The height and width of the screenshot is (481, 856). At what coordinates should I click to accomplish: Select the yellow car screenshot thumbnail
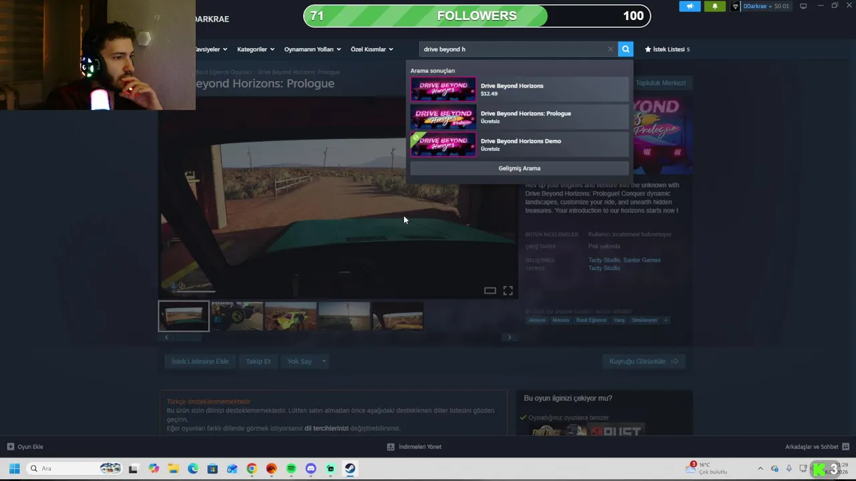coord(290,316)
